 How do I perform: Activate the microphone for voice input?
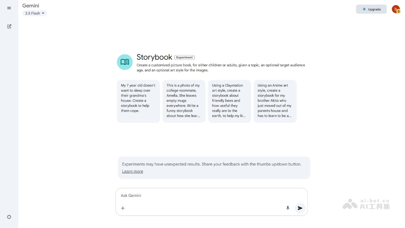(288, 208)
